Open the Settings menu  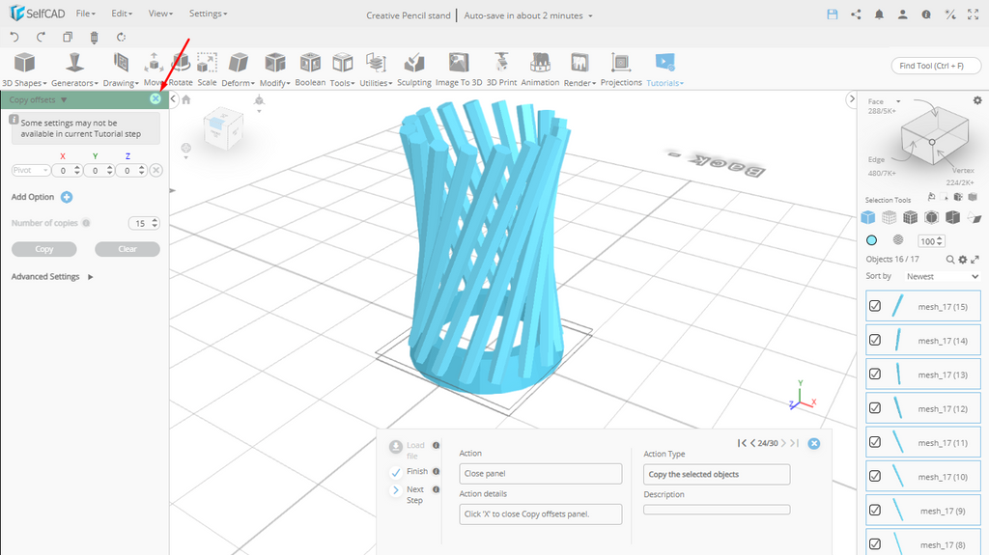[x=208, y=14]
